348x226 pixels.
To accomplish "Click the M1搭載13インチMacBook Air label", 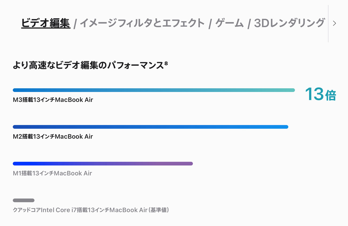I will pyautogui.click(x=52, y=173).
